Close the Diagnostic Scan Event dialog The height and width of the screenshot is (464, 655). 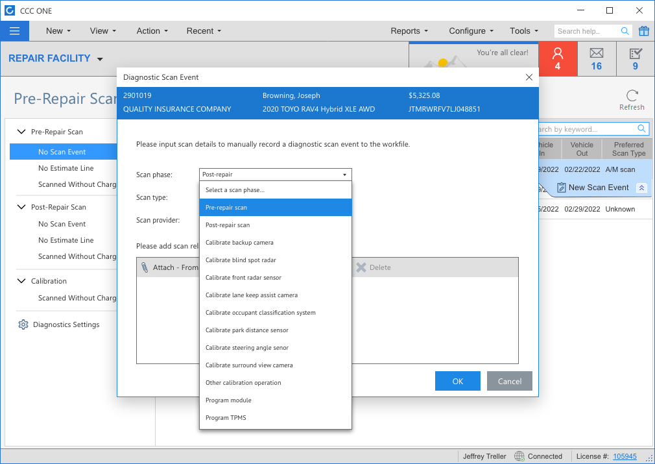pyautogui.click(x=529, y=77)
